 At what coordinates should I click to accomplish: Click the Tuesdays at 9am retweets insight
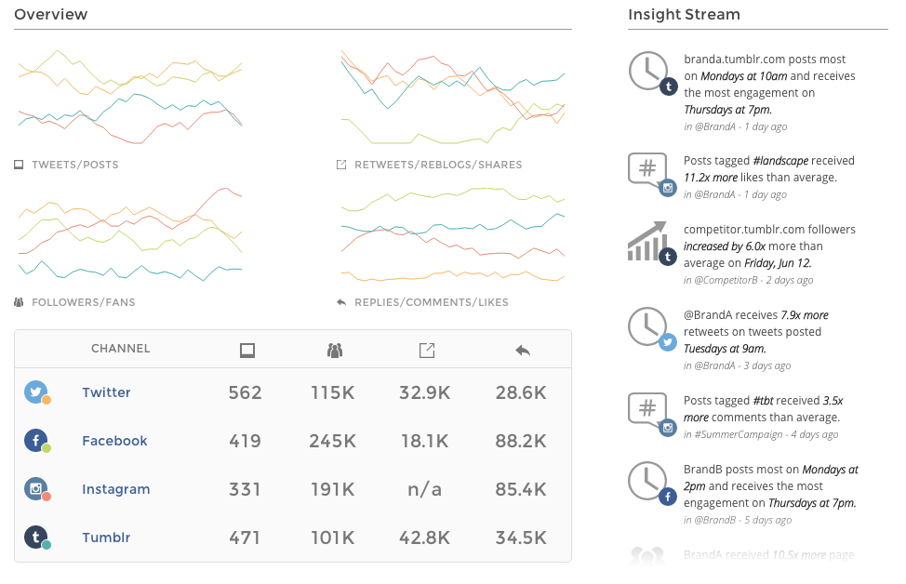coord(755,331)
